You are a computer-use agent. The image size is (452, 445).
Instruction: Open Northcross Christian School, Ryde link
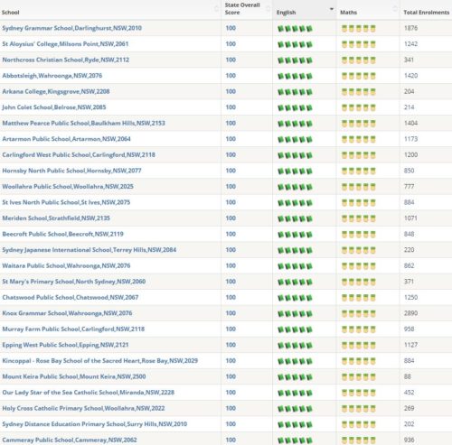tap(66, 60)
